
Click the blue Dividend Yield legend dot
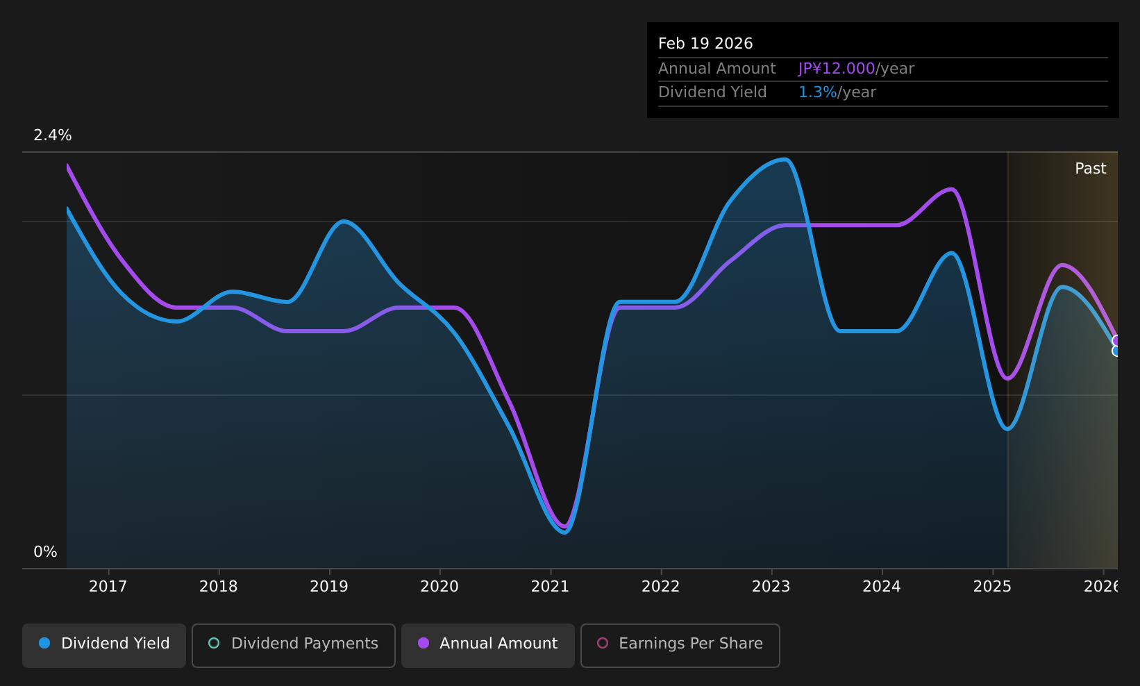[x=44, y=643]
